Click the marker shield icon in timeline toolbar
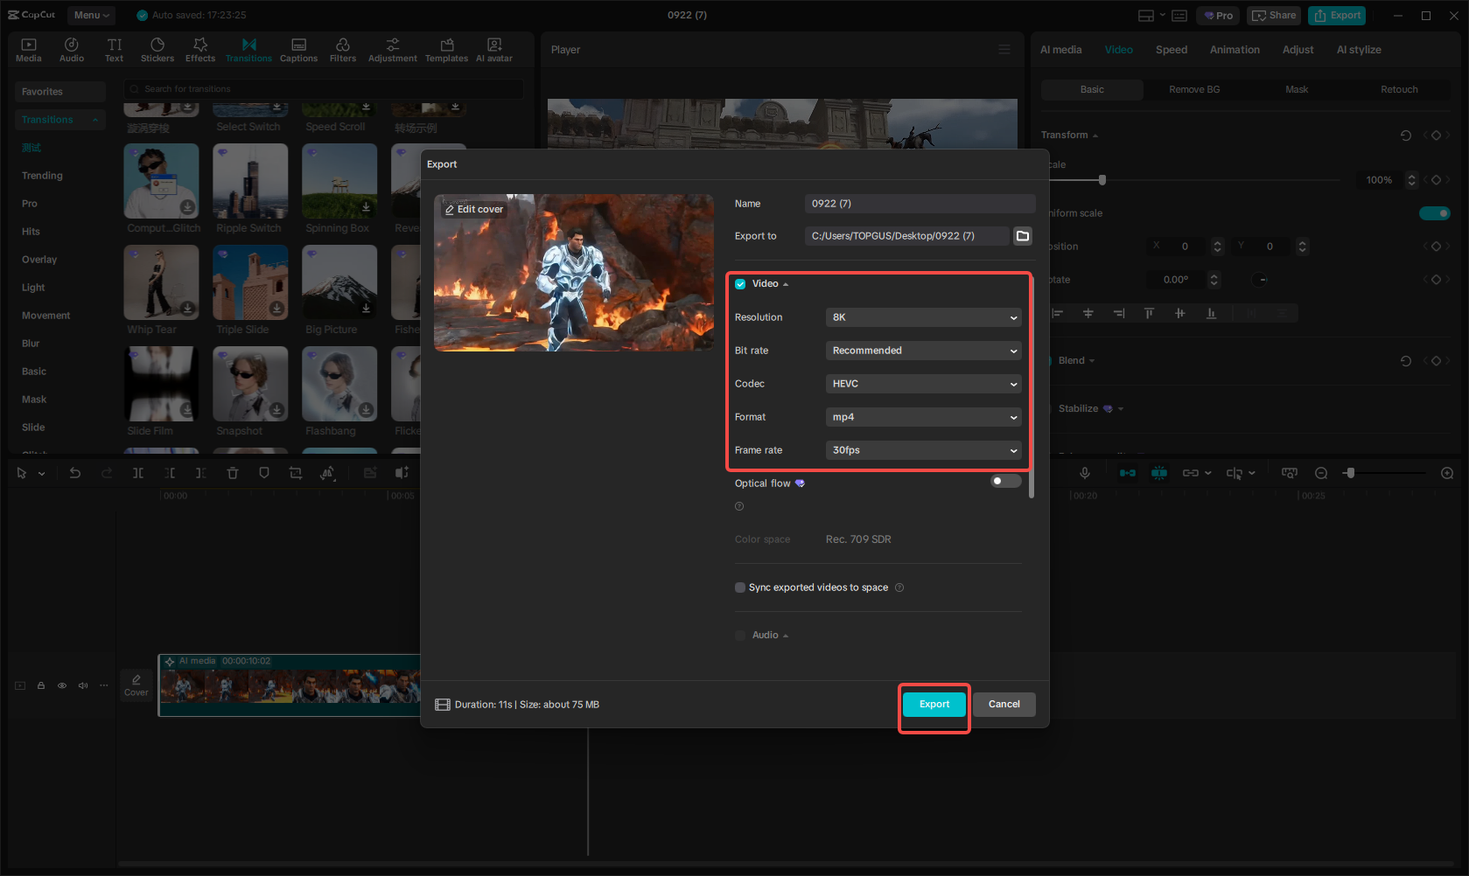This screenshot has width=1469, height=876. (264, 473)
